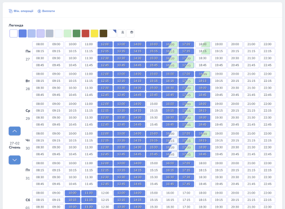Image resolution: width=285 pixels, height=209 pixels.
Task: Click the Пт 31 day label
Action: pyautogui.click(x=28, y=174)
